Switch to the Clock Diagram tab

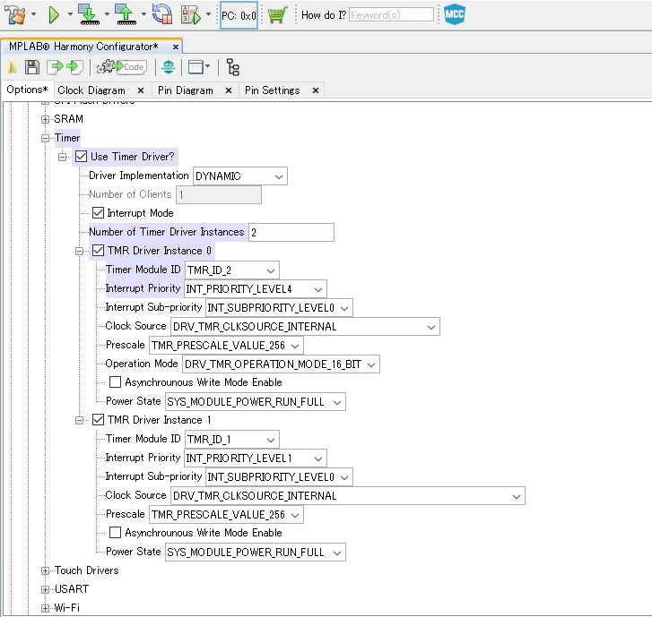(x=91, y=90)
